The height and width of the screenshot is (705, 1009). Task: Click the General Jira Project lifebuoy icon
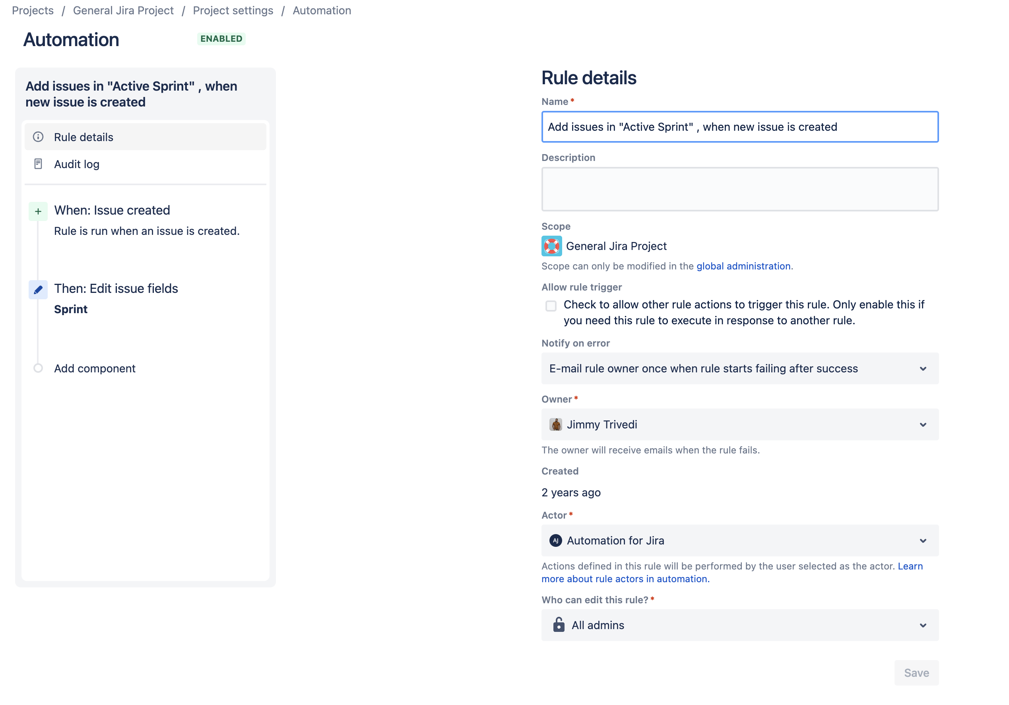pyautogui.click(x=551, y=246)
